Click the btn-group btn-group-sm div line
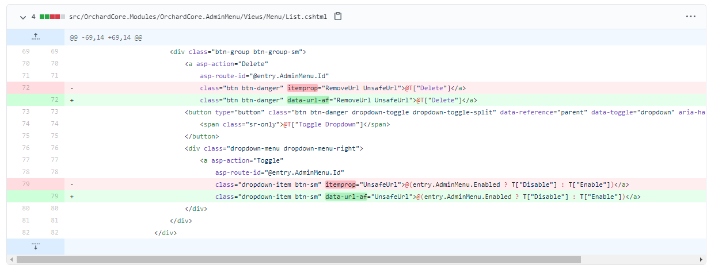 (238, 52)
